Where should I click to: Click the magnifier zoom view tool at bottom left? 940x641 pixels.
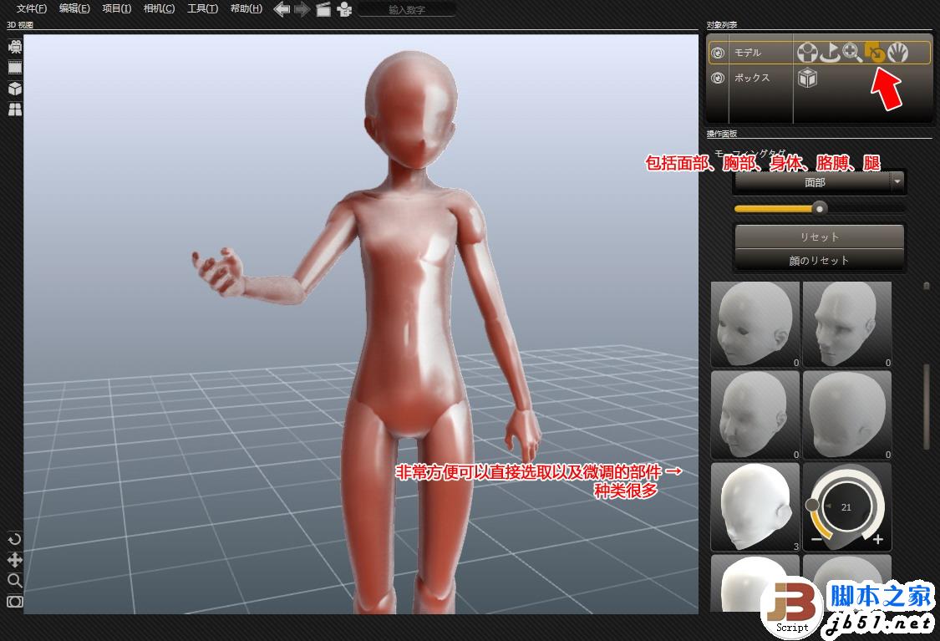point(14,580)
